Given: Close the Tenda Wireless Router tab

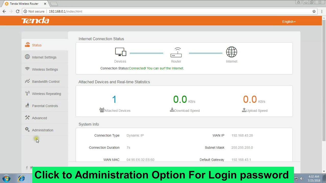Looking at the screenshot, I should pos(45,4).
